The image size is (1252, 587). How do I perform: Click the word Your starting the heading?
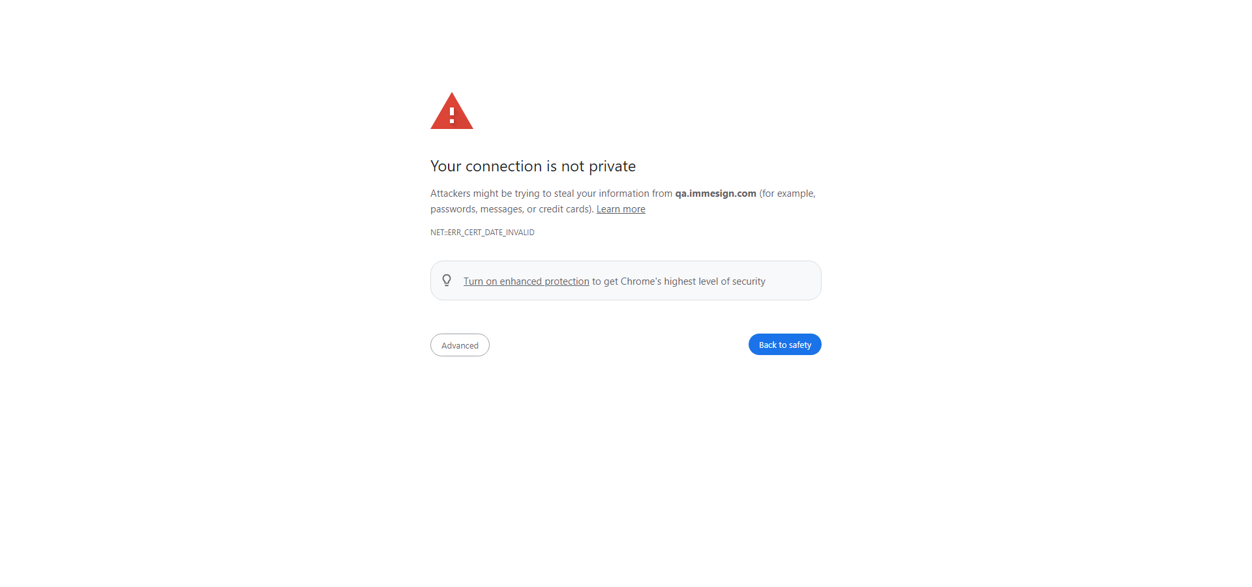pyautogui.click(x=446, y=166)
